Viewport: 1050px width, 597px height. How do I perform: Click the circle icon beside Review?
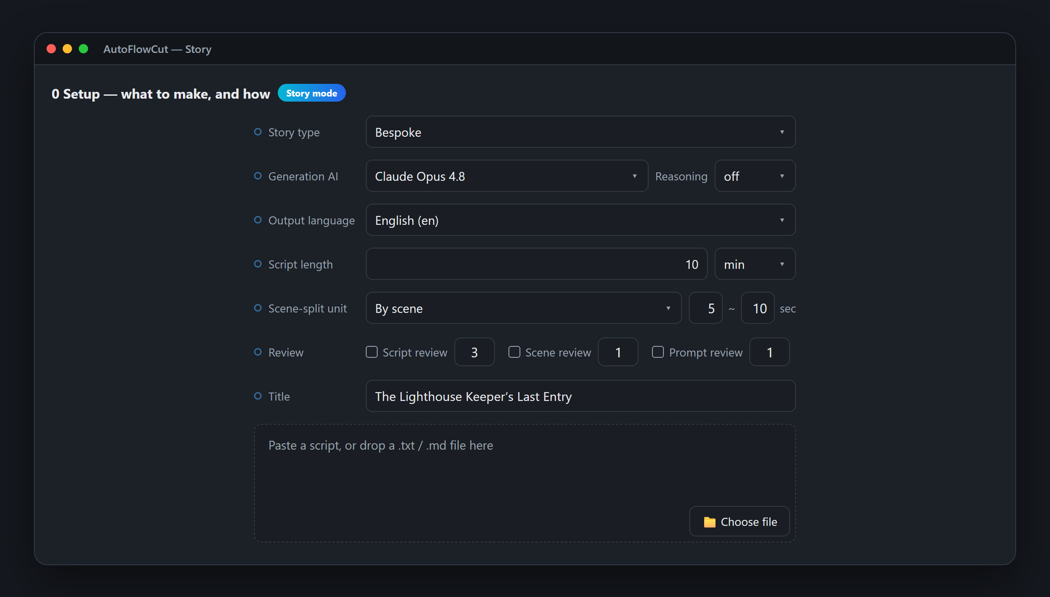click(258, 352)
